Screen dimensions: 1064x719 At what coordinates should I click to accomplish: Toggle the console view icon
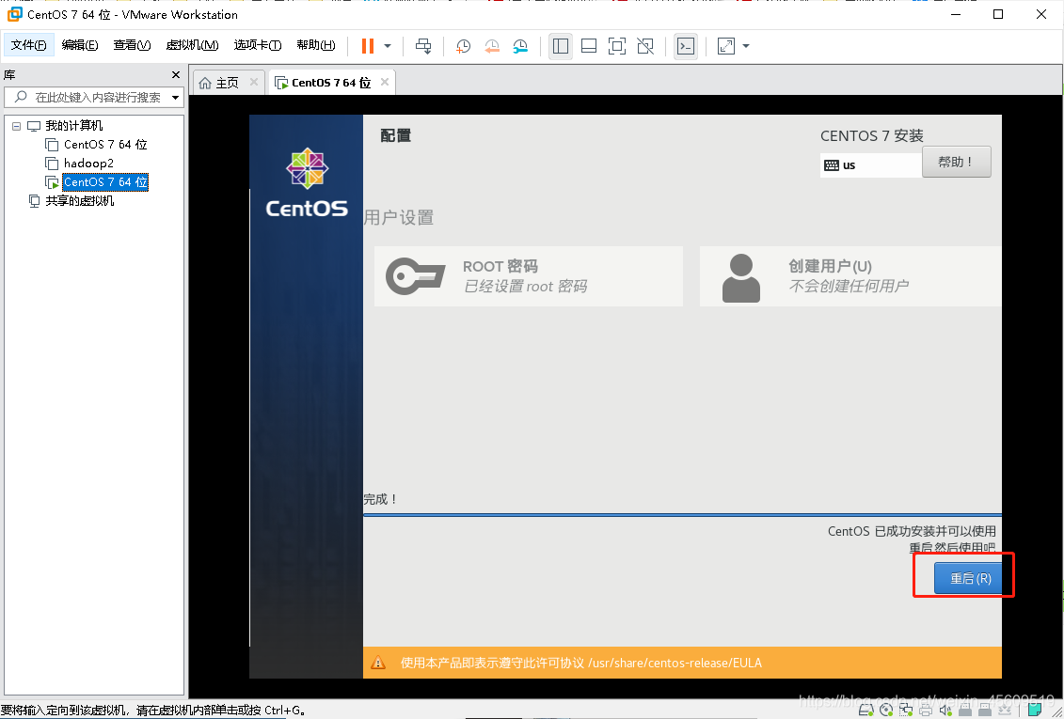pos(686,46)
